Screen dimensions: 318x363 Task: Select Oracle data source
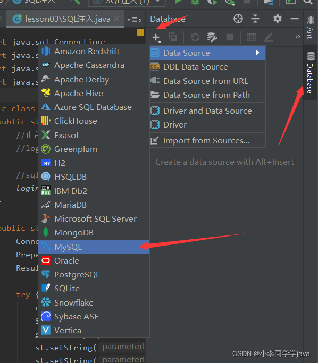tap(94, 260)
